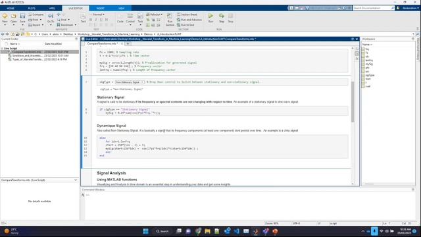
Task: Click the Run to End button
Action: (186, 25)
